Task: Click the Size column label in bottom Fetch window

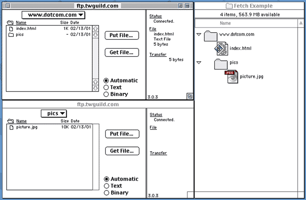Action: tap(65, 121)
